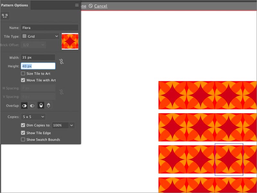Set overlap to Bottom in Front
This screenshot has width=257, height=193.
(x=48, y=106)
